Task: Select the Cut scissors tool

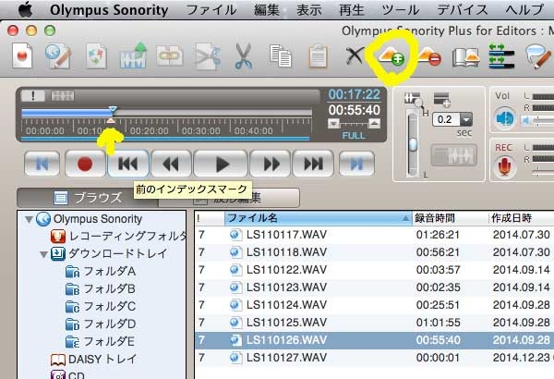Action: point(244,55)
